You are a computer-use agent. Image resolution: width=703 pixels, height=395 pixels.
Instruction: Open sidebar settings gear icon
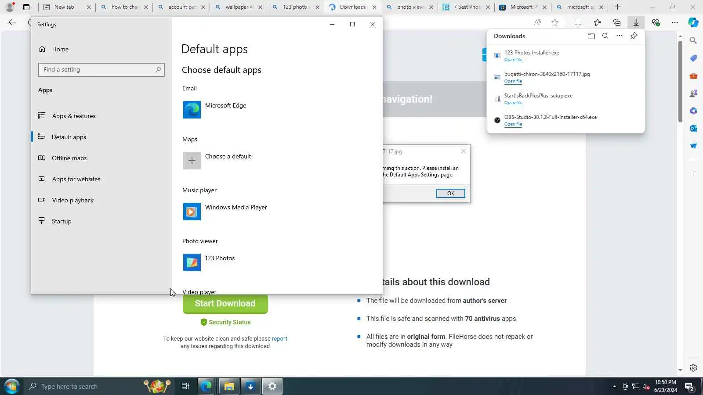click(693, 368)
